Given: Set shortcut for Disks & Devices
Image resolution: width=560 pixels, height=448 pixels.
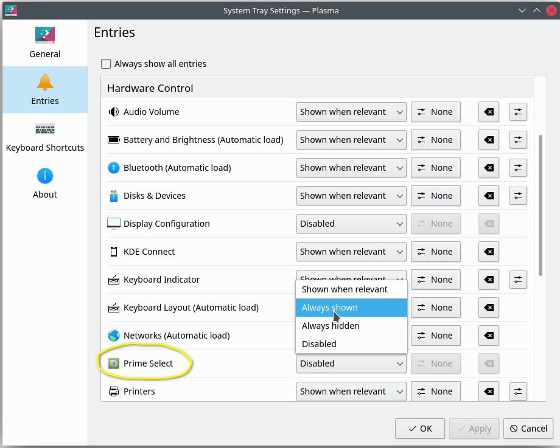Looking at the screenshot, I should point(436,196).
